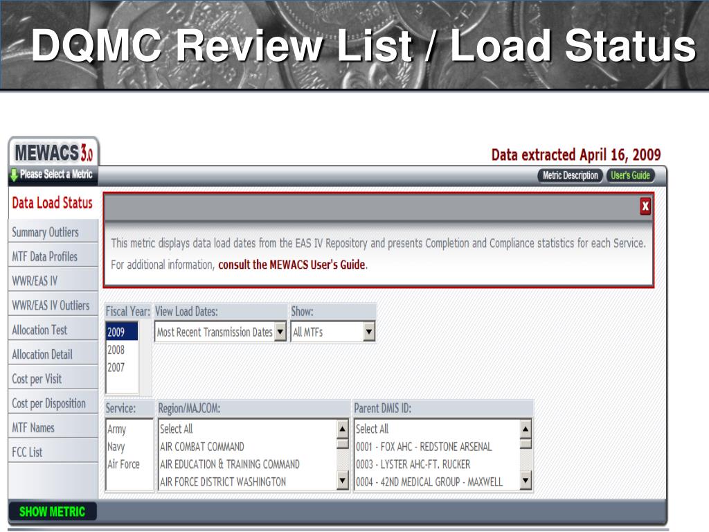Viewport: 709px width, 532px height.
Task: Open the Allocation Test metric
Action: [x=53, y=330]
